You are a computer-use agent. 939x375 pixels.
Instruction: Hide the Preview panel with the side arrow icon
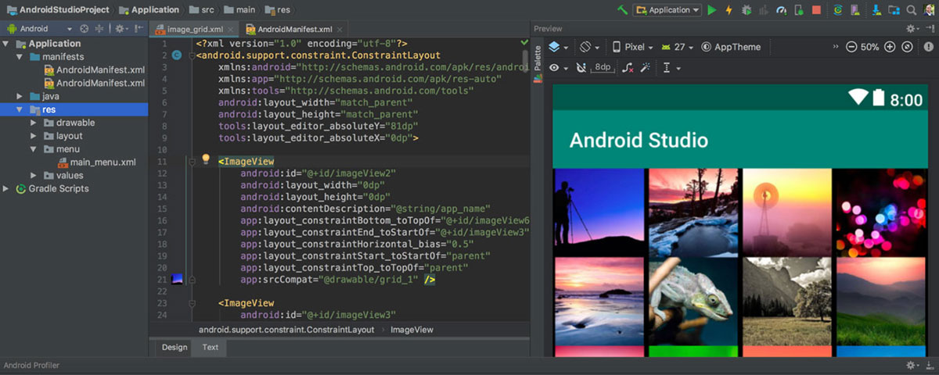[930, 28]
